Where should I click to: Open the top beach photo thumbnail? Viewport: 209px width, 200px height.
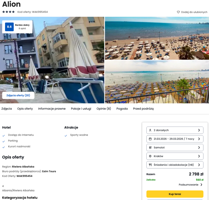[x=157, y=38]
